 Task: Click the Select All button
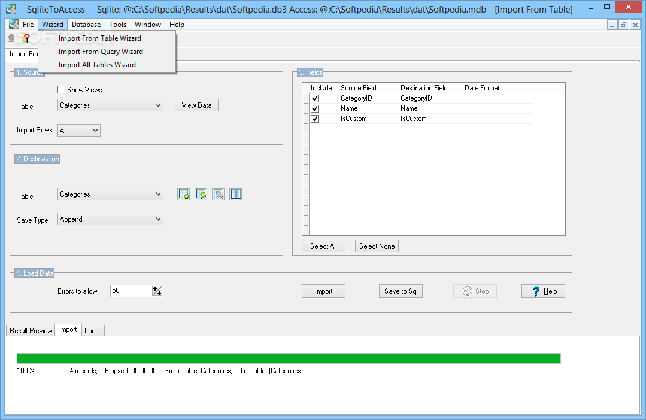323,246
